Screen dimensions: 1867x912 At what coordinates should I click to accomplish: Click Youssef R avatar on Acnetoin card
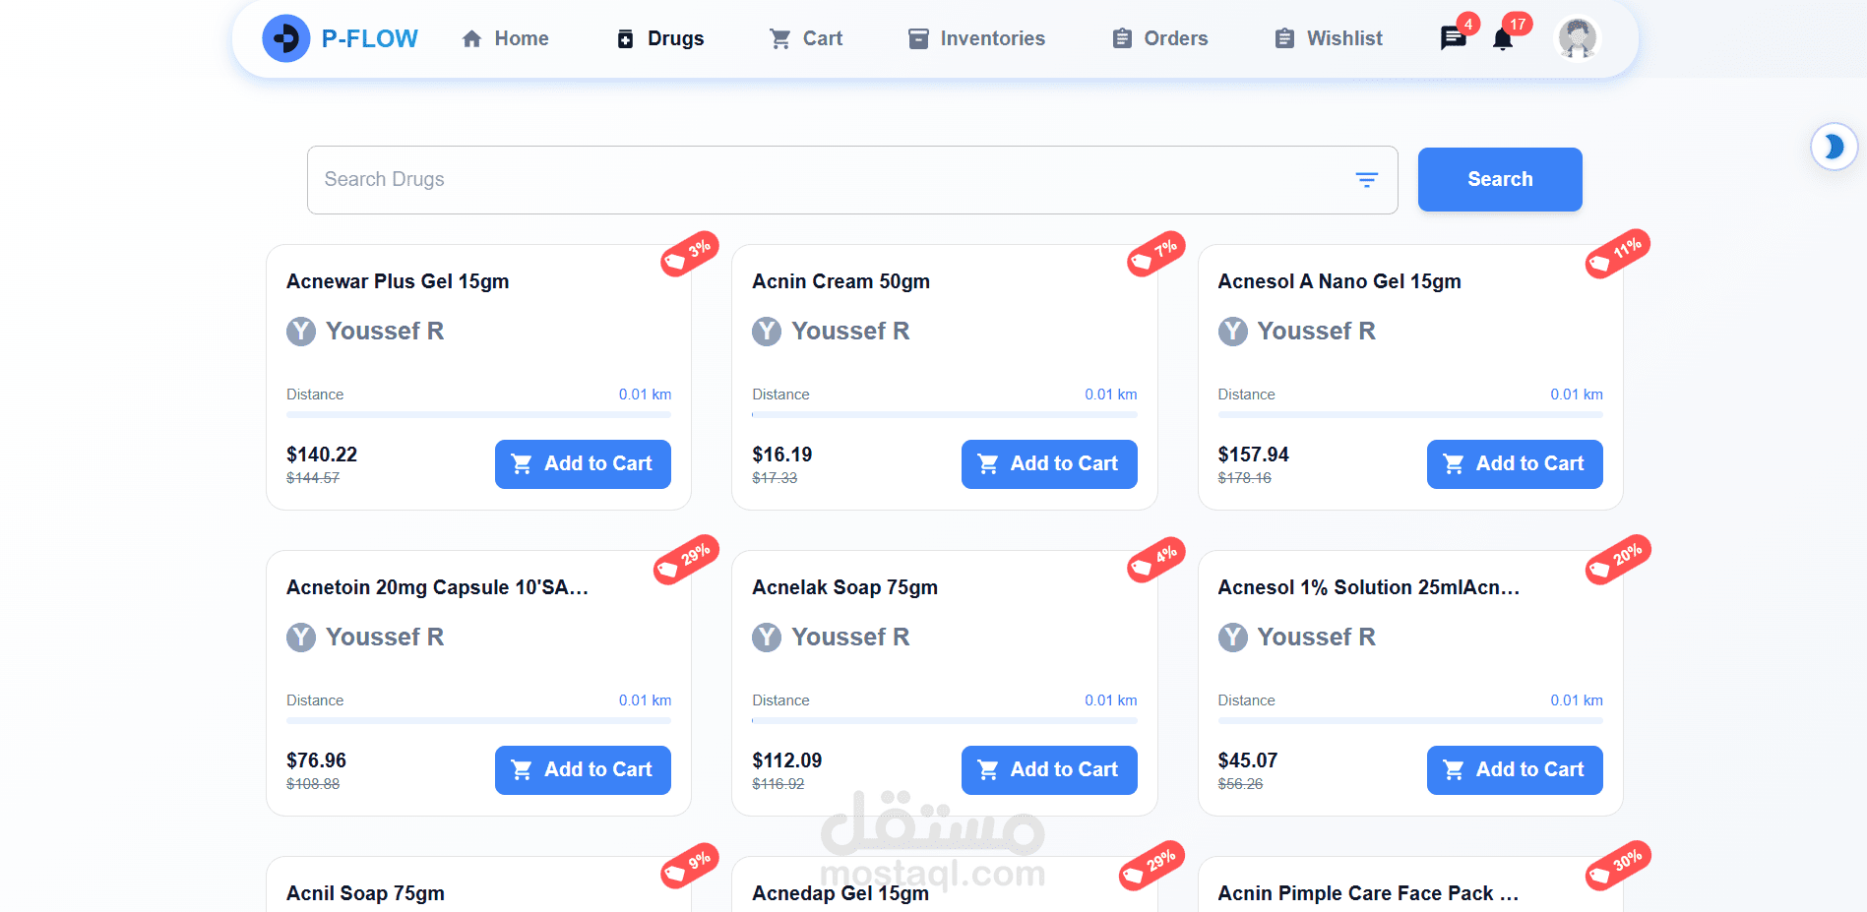(x=301, y=638)
